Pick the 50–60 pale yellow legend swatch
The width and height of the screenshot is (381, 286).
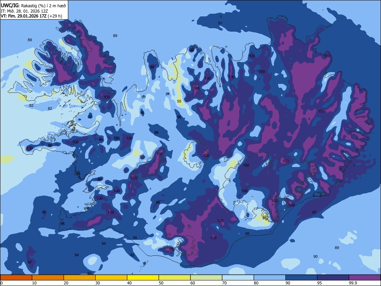174,278
